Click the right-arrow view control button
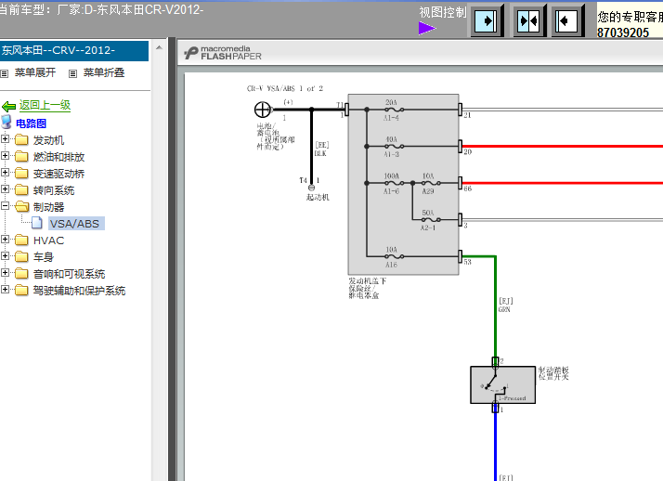 pos(487,20)
